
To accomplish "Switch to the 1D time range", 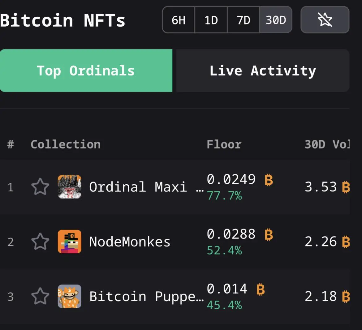I will click(211, 20).
